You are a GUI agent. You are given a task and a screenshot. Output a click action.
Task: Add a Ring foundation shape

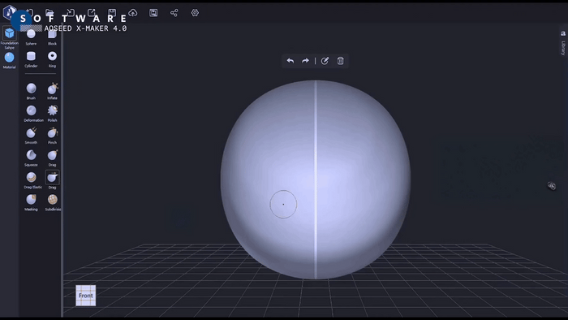(52, 59)
